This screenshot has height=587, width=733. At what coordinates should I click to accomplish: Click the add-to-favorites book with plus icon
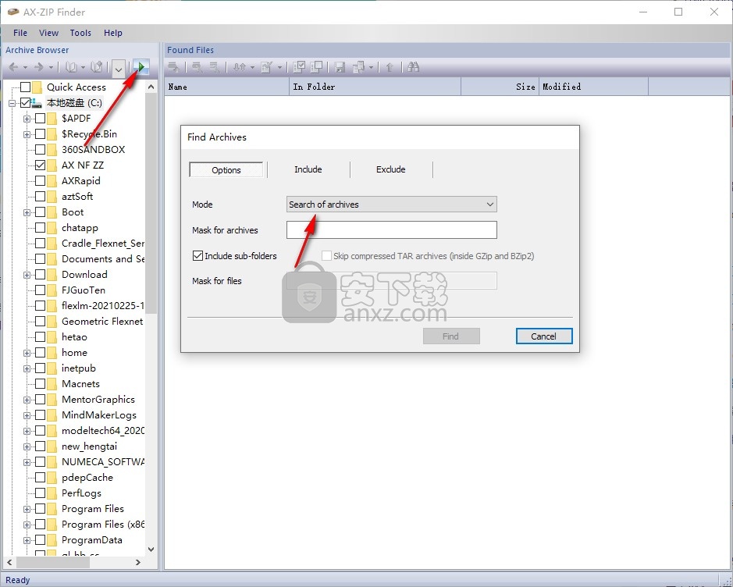pyautogui.click(x=96, y=68)
